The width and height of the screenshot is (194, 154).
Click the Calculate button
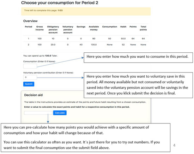(x=60, y=113)
